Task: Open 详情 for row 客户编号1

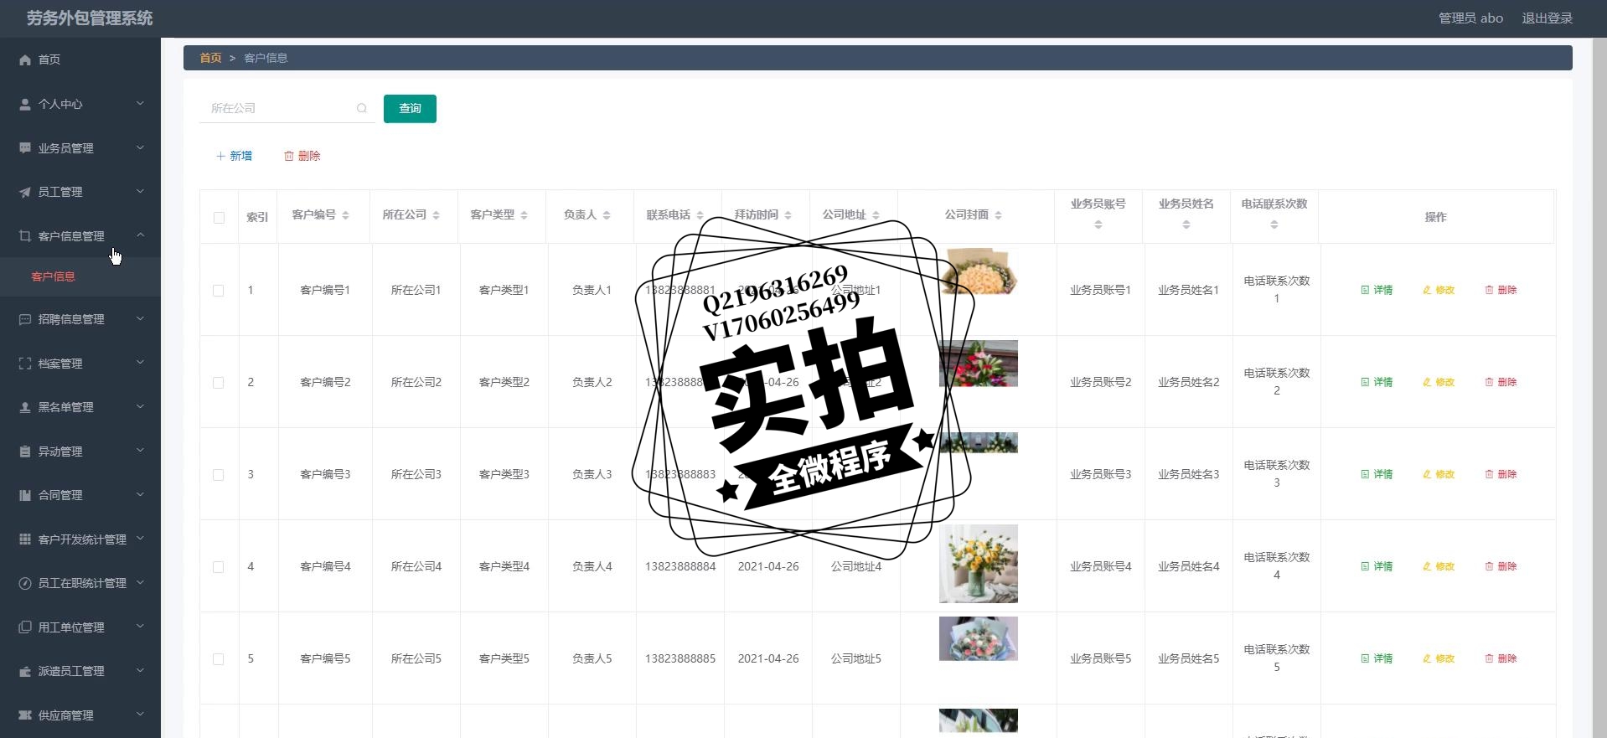Action: [x=1377, y=290]
